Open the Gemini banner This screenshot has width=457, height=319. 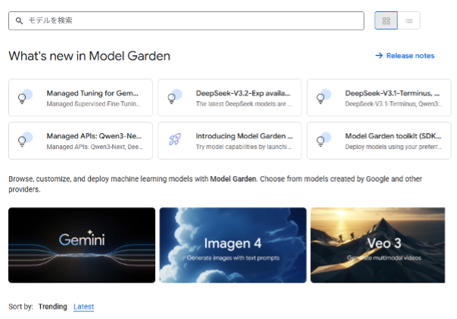pyautogui.click(x=82, y=245)
